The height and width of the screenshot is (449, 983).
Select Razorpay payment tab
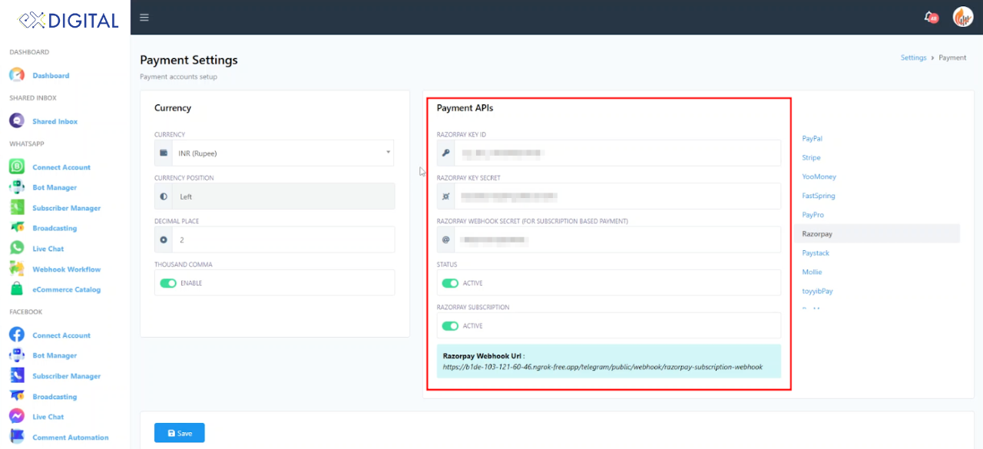point(877,233)
